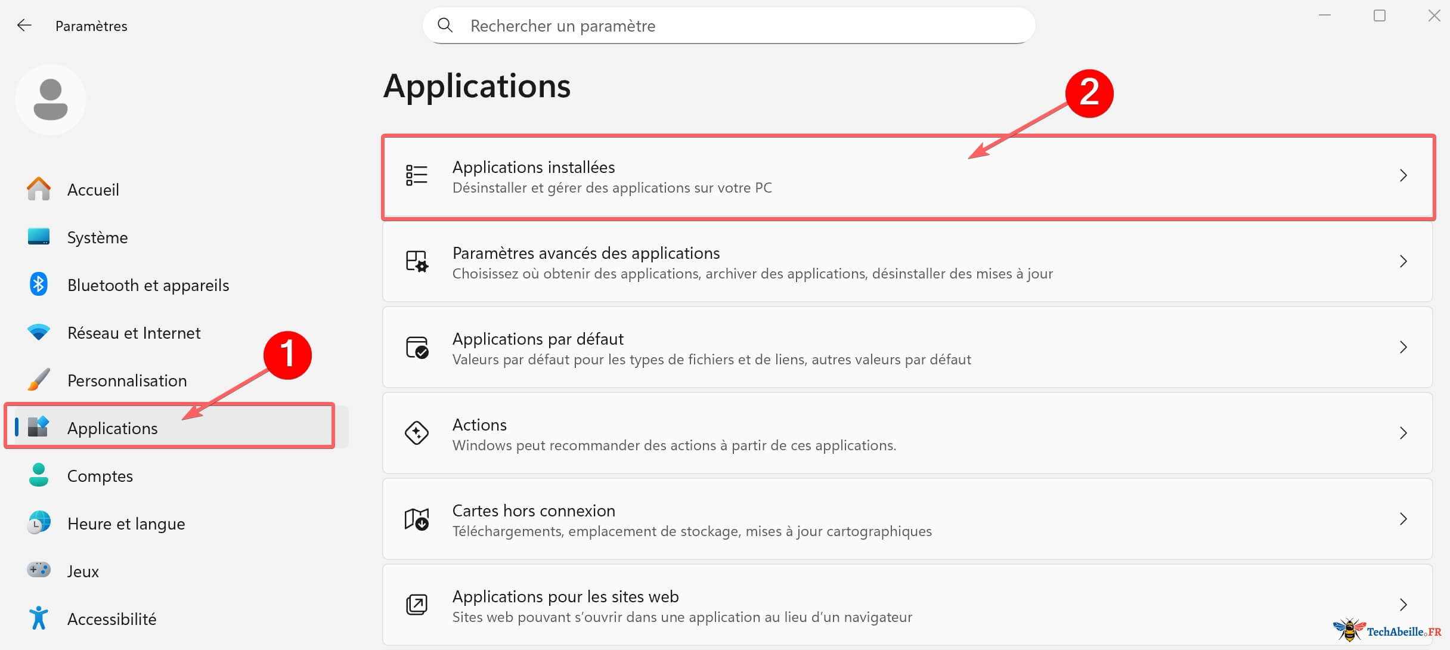This screenshot has height=650, width=1450.
Task: Select the Bluetooth et appareils icon
Action: click(x=38, y=284)
